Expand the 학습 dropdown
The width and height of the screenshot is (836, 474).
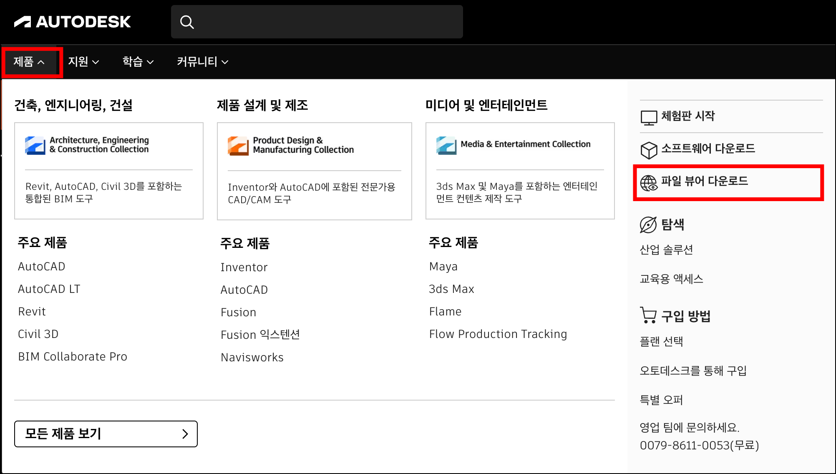(138, 62)
